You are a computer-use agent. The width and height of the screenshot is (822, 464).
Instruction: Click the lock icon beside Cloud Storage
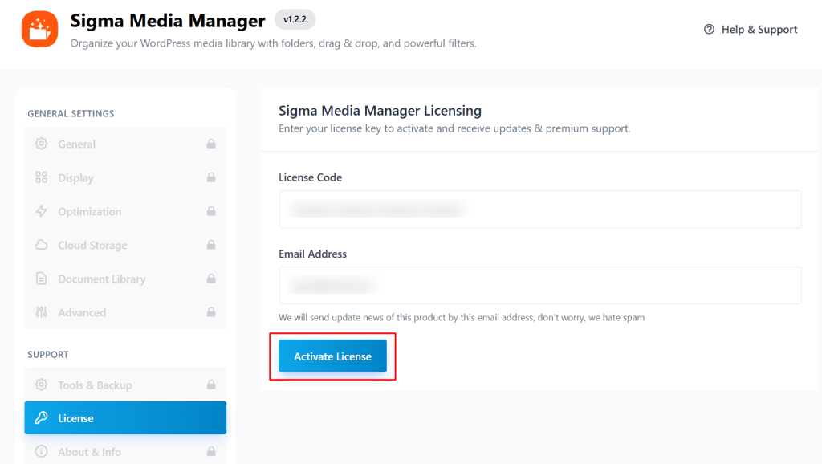click(211, 246)
